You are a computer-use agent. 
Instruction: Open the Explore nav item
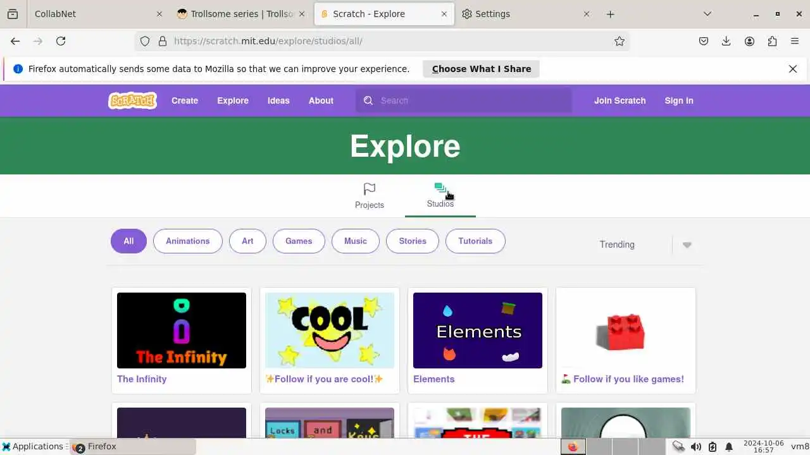233,100
